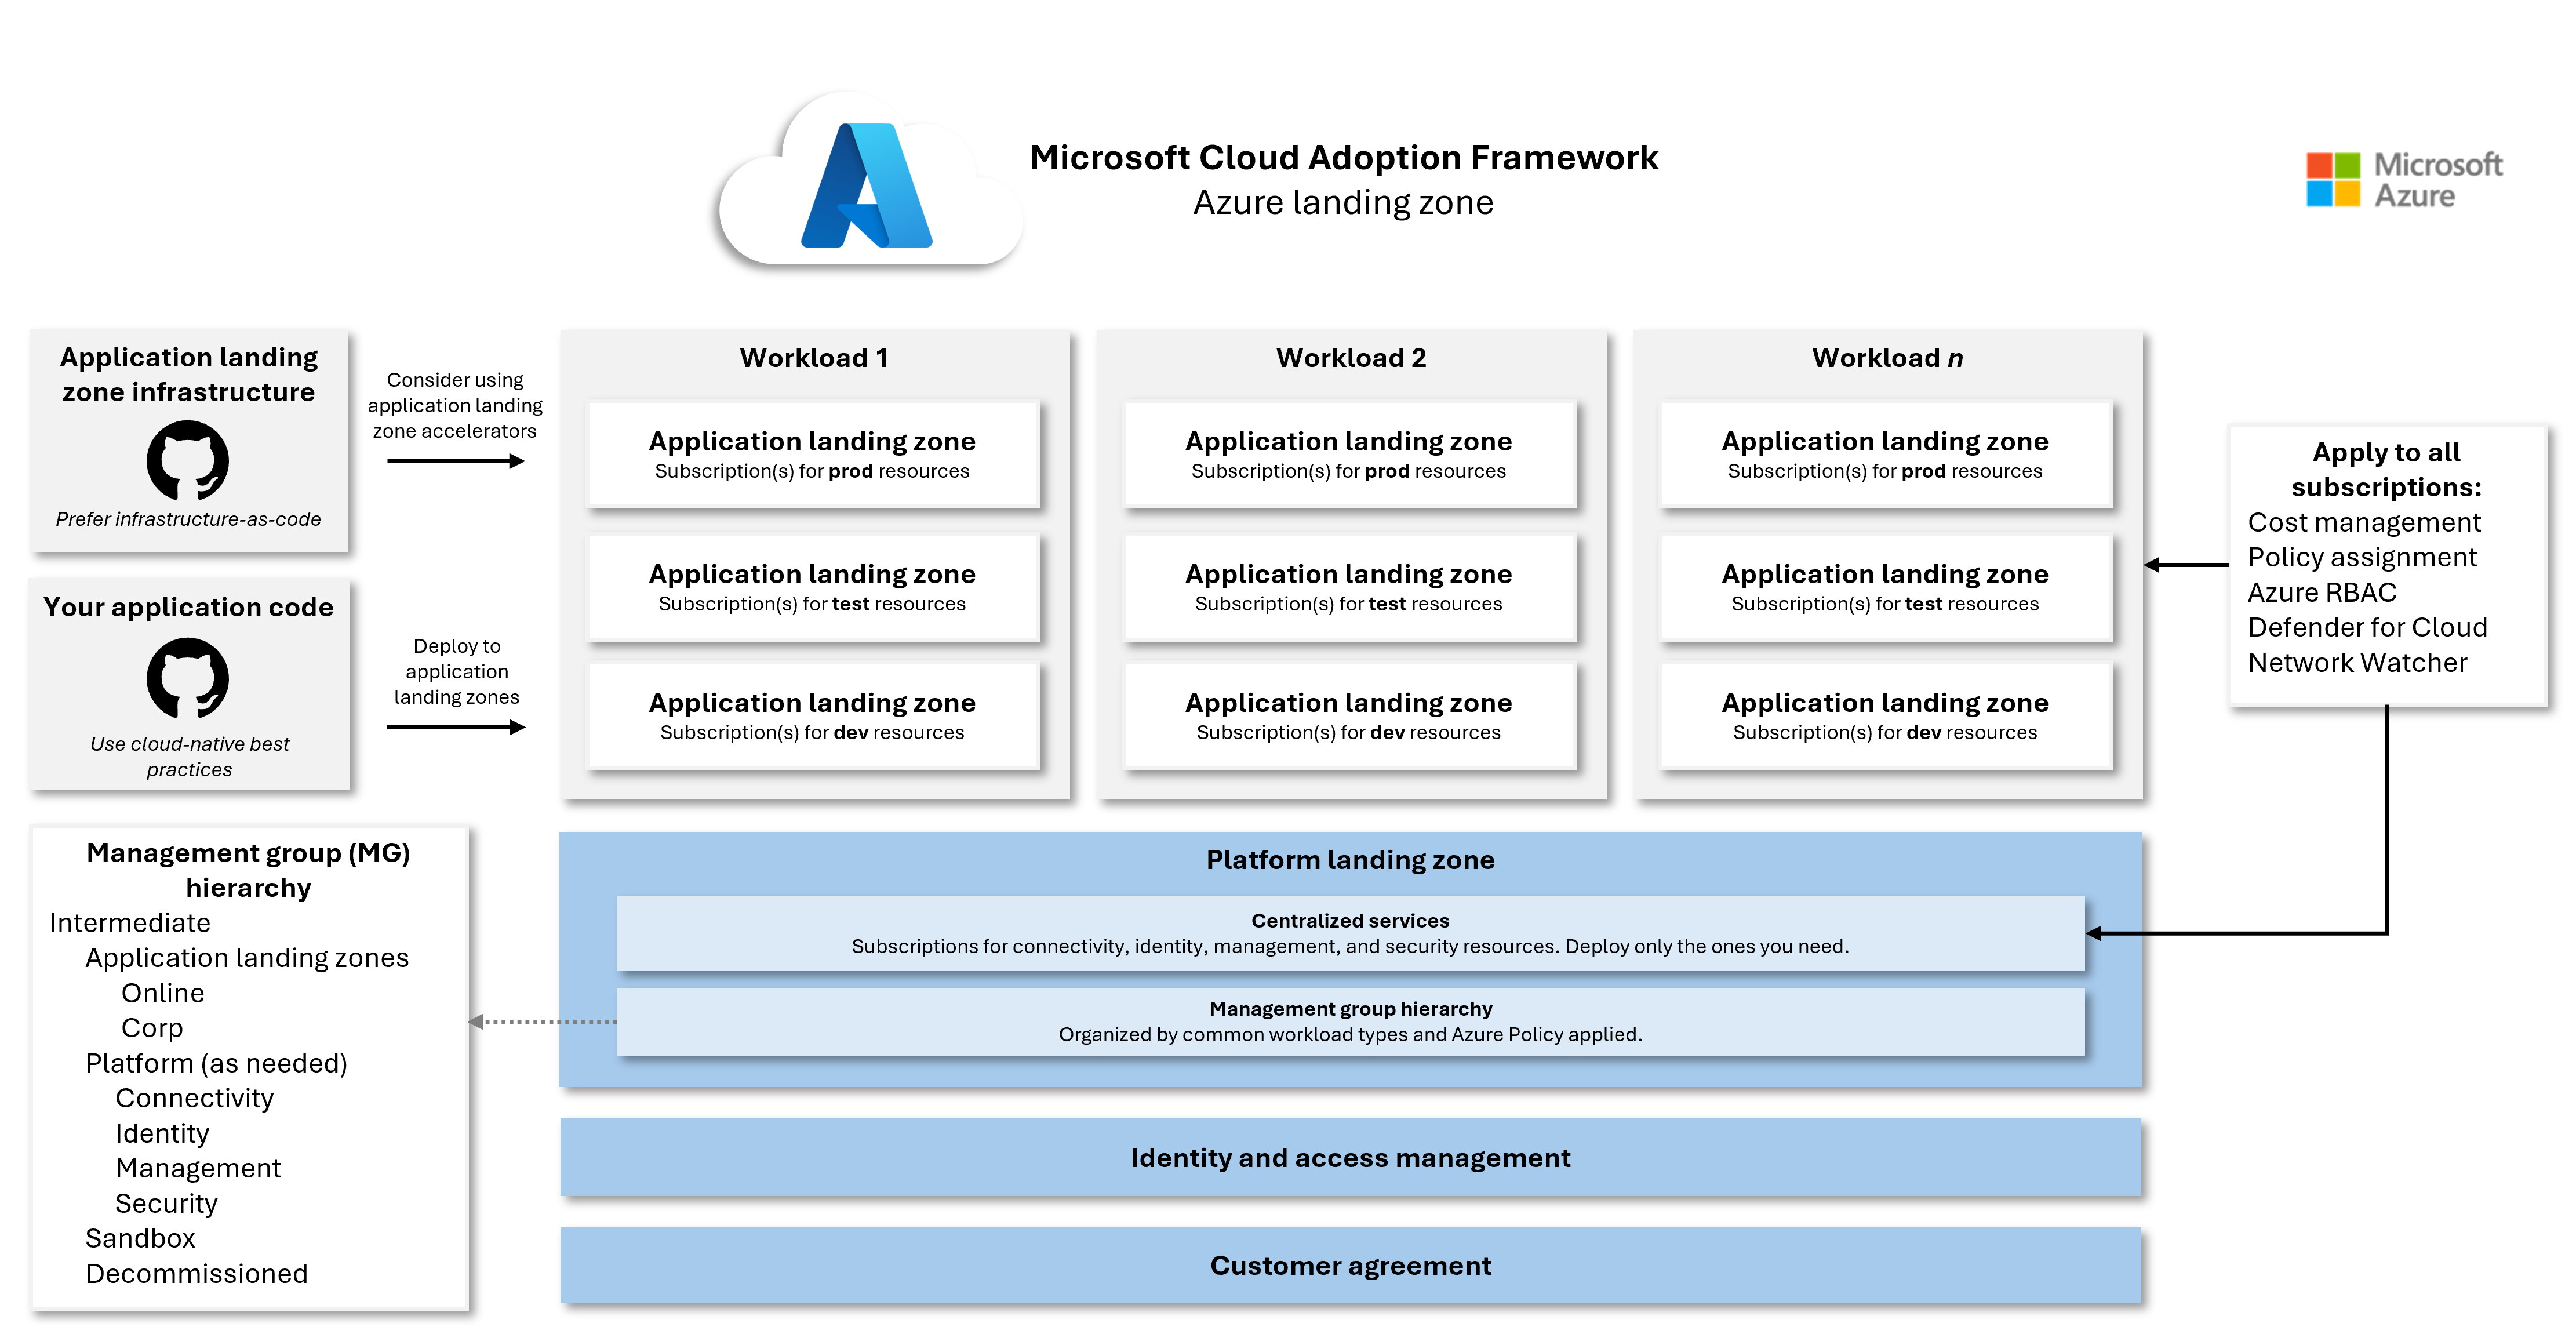Select 'Corp' in MG hierarchy list

152,1028
